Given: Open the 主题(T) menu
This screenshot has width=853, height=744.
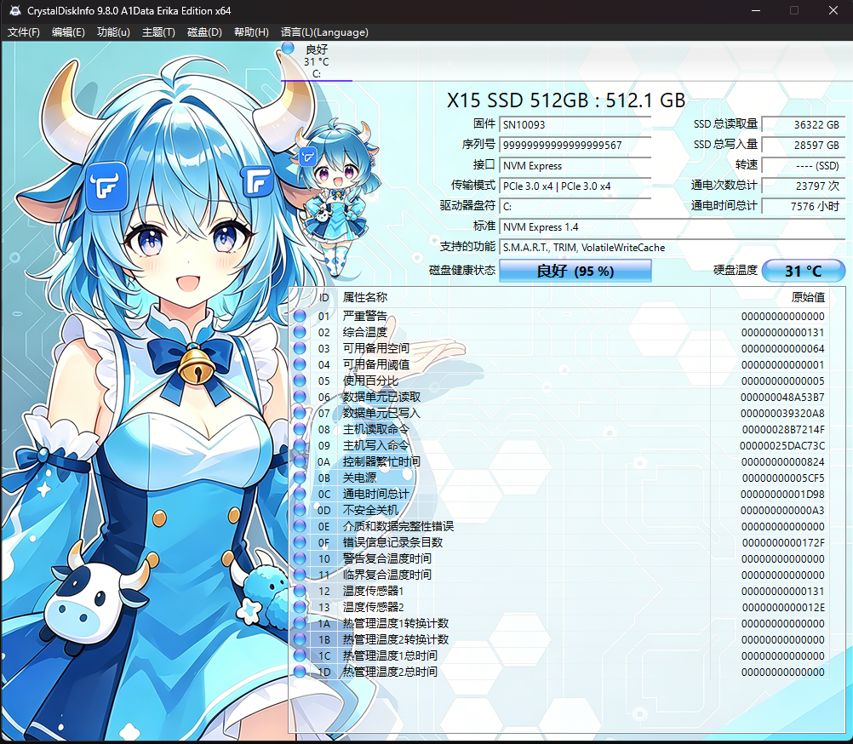Looking at the screenshot, I should tap(158, 32).
